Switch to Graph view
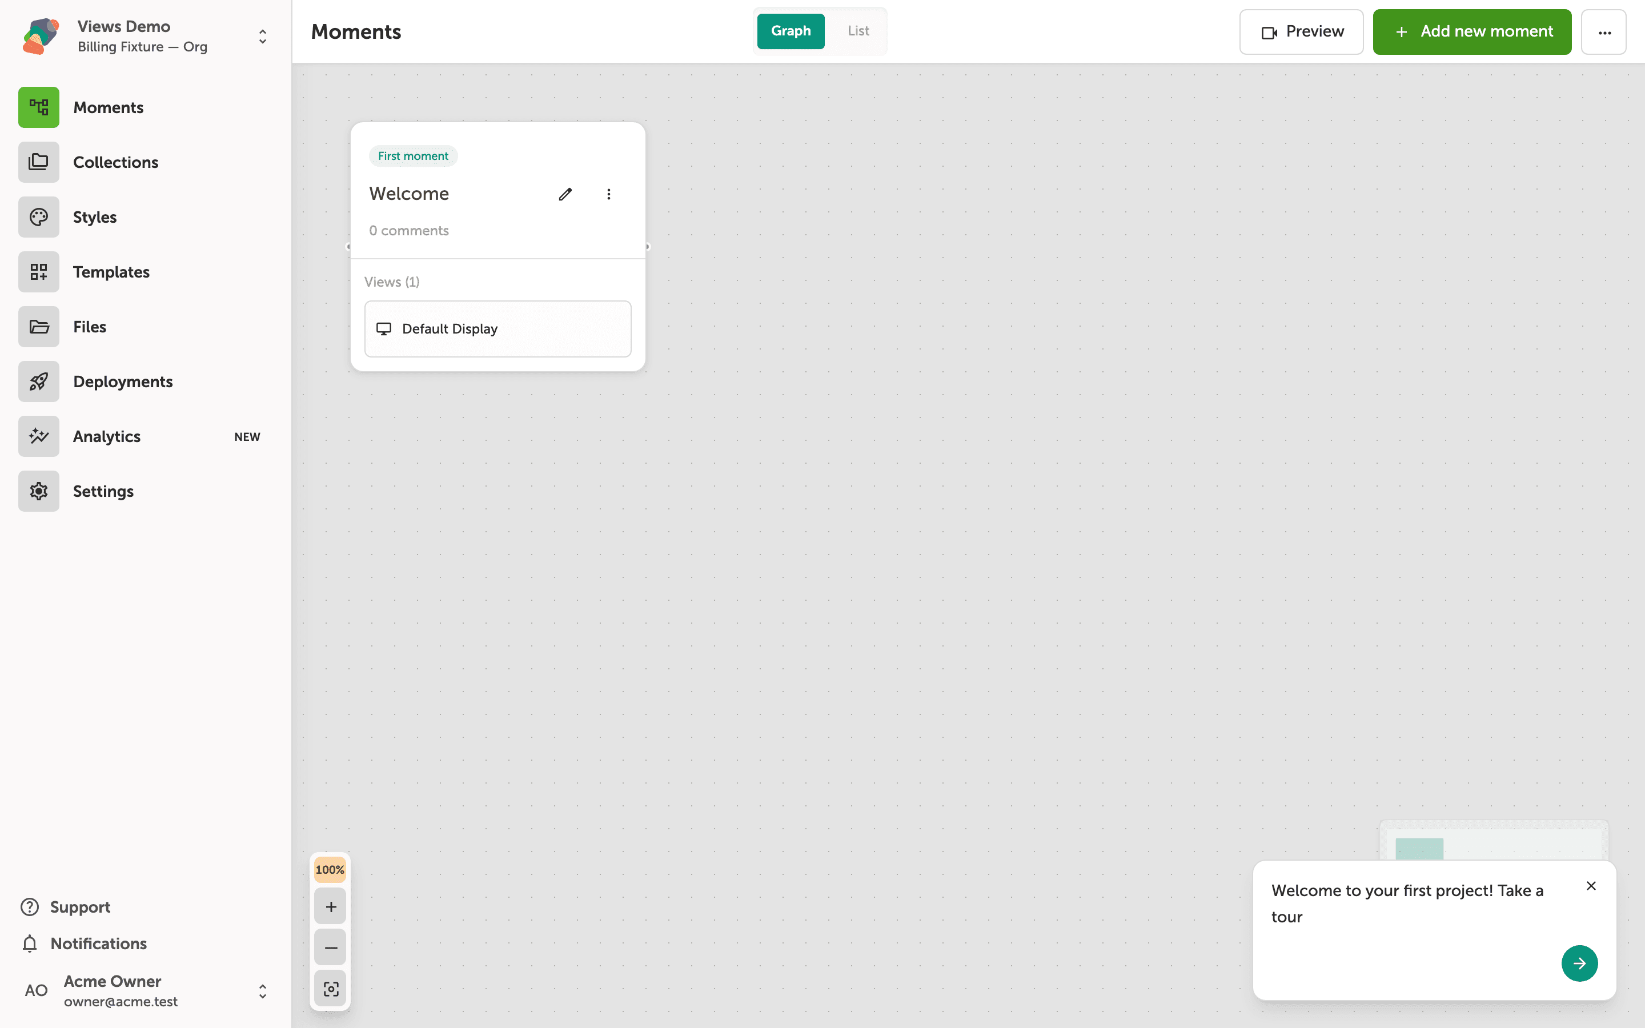 point(791,31)
